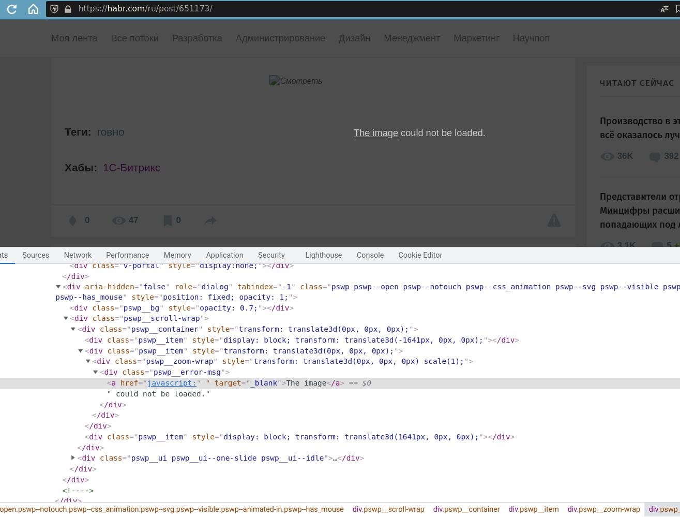680x517 pixels.
Task: Switch to the Sources tab
Action: pyautogui.click(x=36, y=255)
